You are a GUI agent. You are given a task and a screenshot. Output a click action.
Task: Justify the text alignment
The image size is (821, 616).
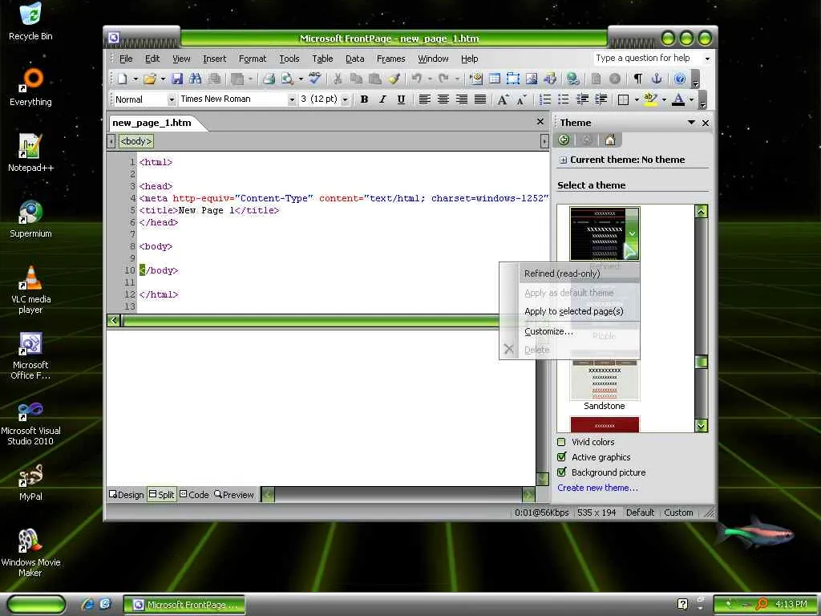pyautogui.click(x=480, y=99)
